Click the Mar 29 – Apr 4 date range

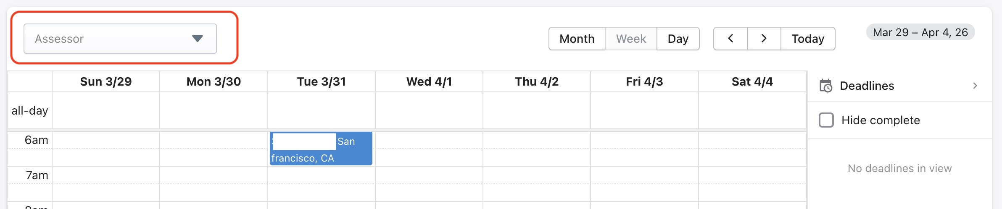[x=920, y=32]
